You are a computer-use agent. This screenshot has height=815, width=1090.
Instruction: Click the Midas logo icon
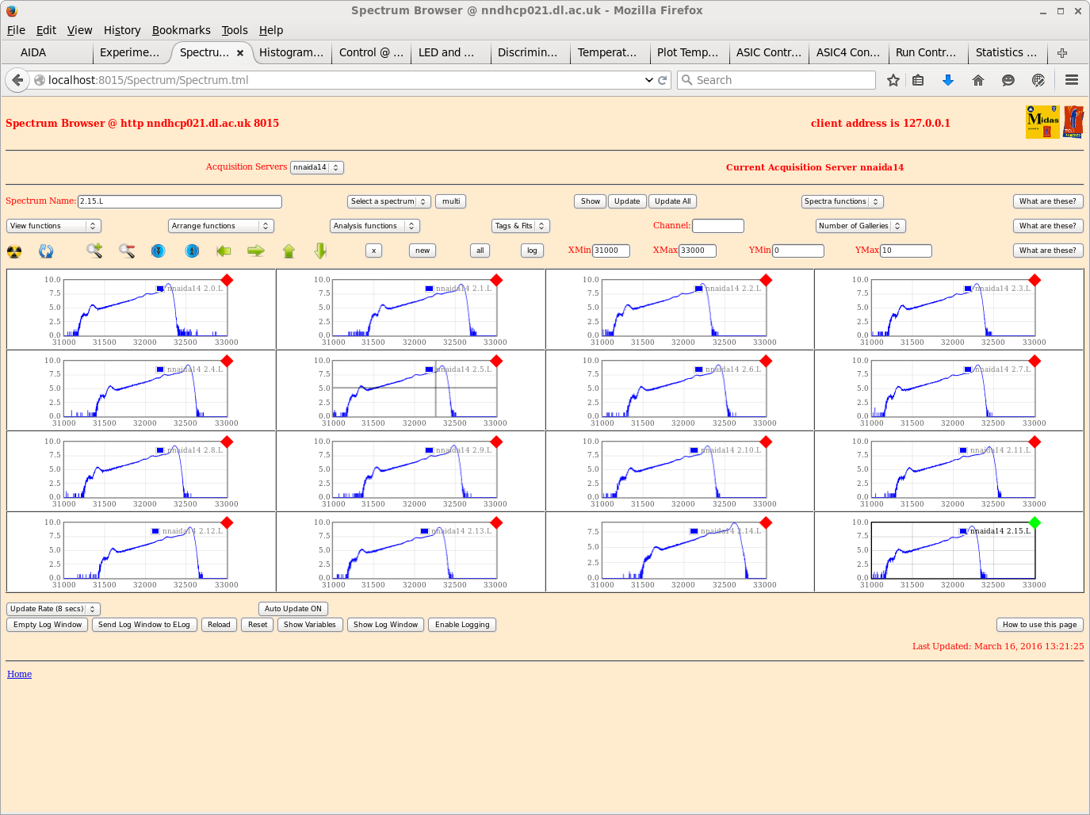tap(1042, 122)
